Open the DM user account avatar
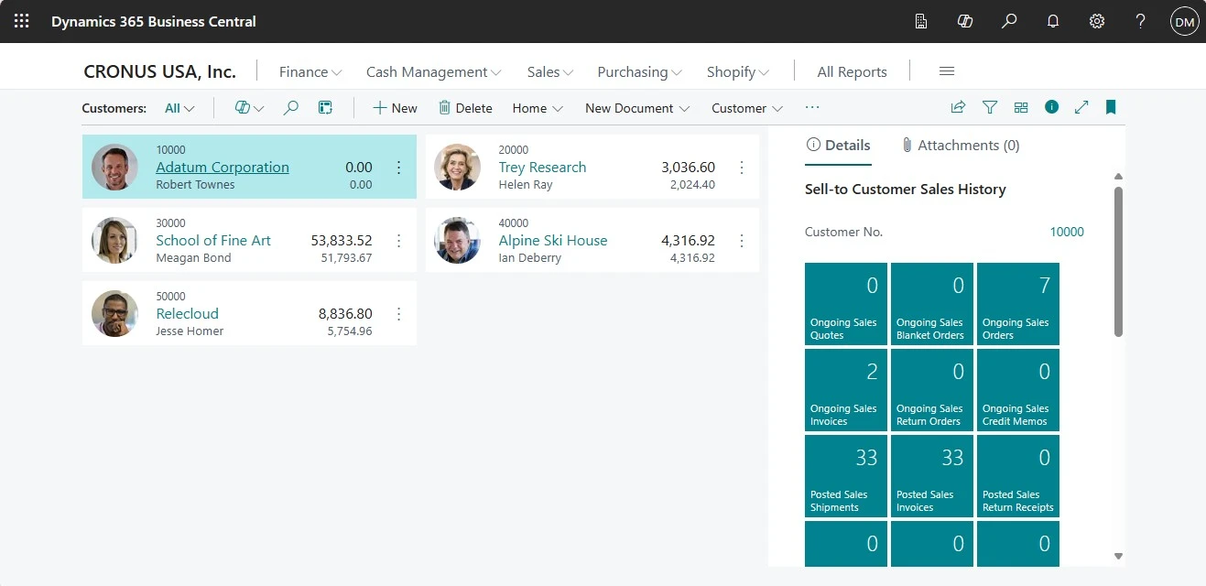The width and height of the screenshot is (1206, 586). pyautogui.click(x=1185, y=21)
